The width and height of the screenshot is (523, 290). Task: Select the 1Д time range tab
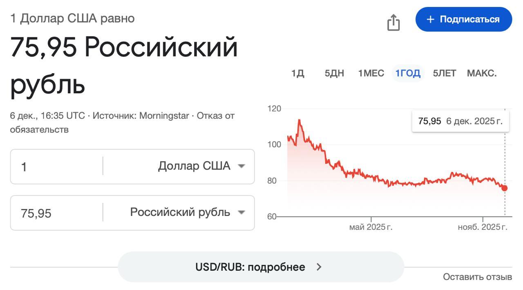click(x=297, y=73)
